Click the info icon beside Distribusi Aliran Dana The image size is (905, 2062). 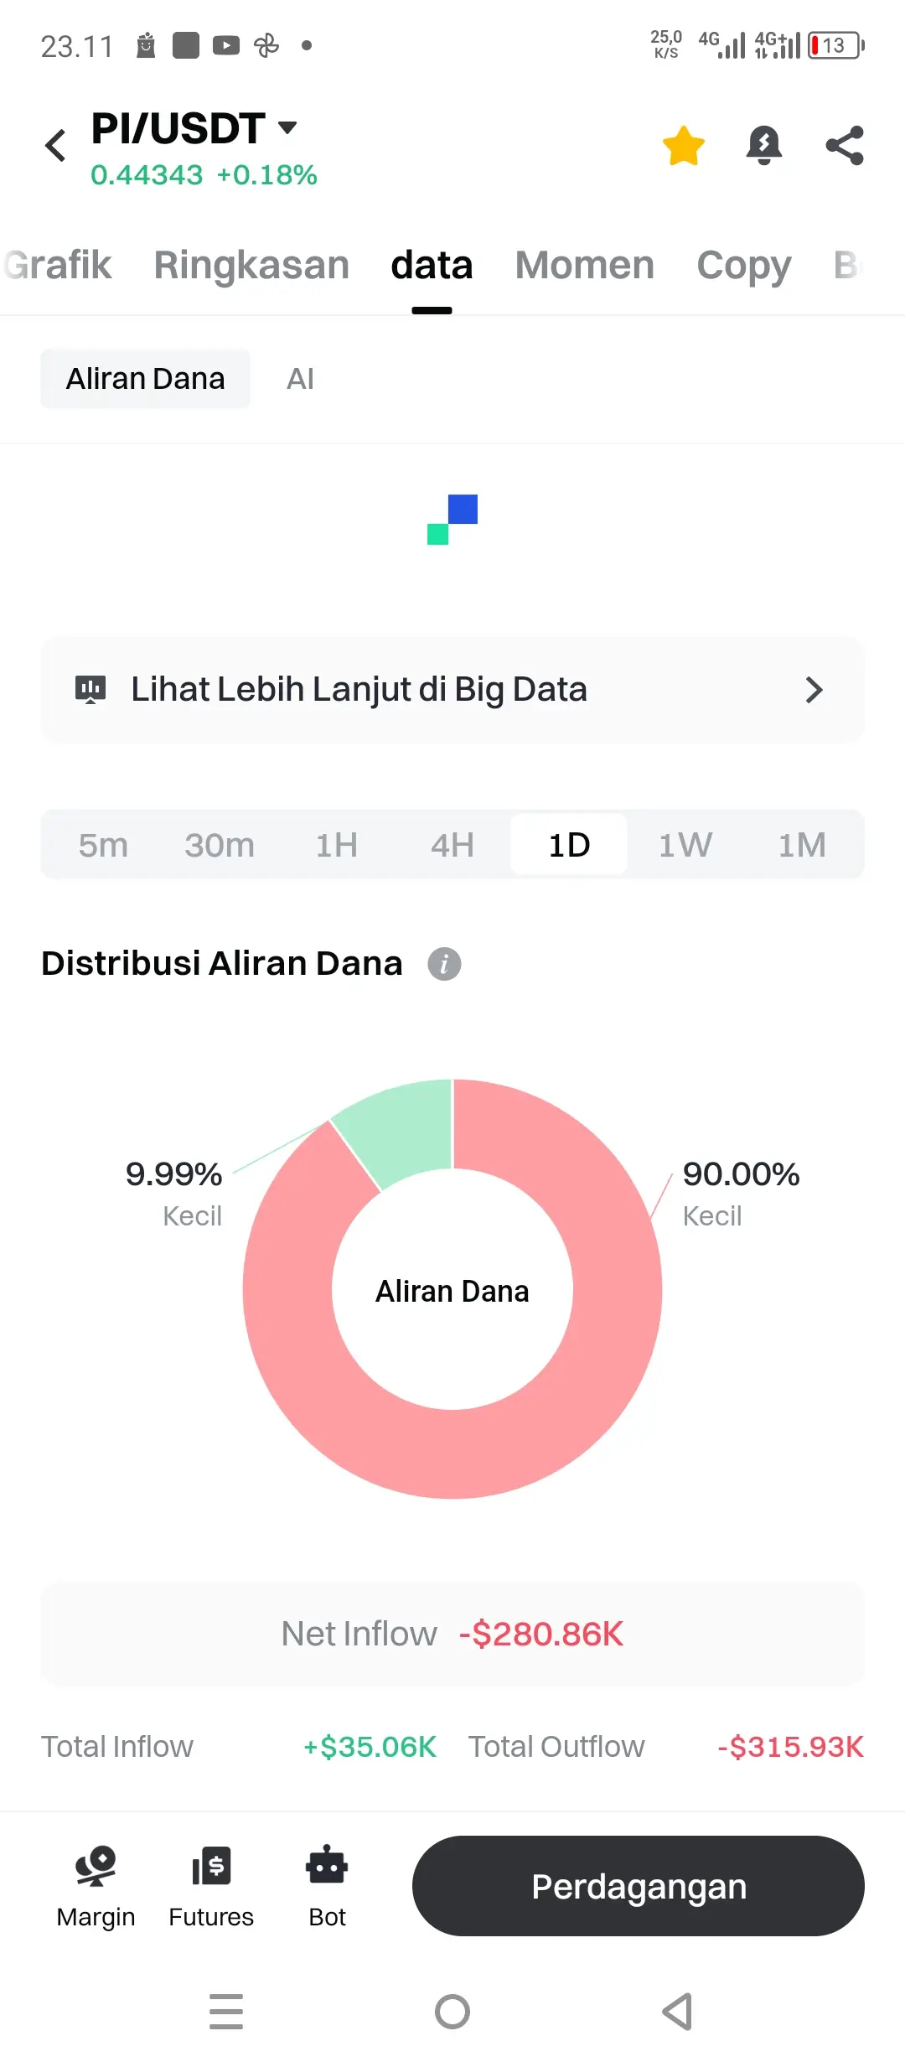tap(444, 964)
